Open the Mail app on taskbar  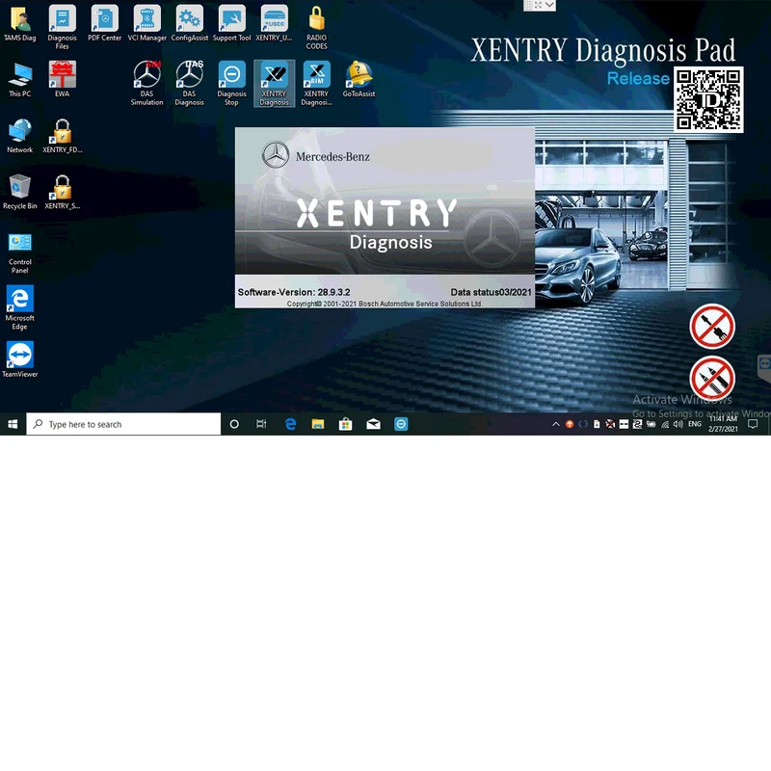pos(373,424)
